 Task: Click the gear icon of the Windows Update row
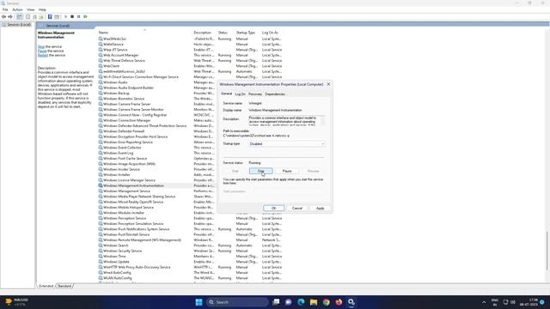coord(101,262)
